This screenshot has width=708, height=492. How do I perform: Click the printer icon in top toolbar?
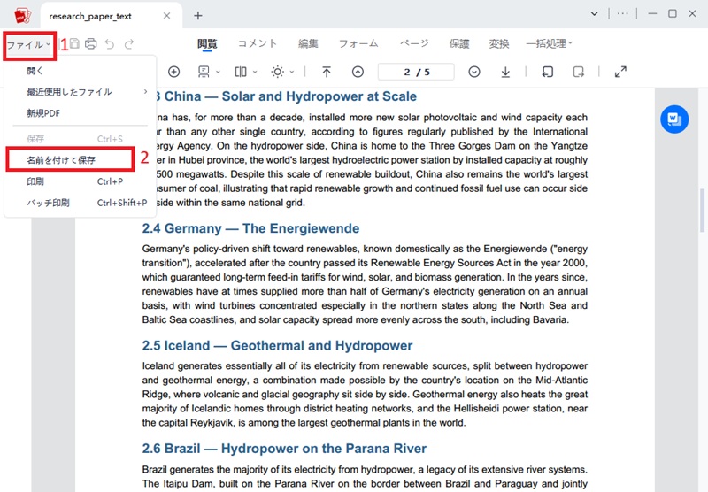(91, 43)
